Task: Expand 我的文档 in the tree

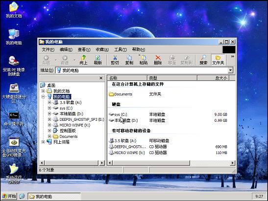Action: click(43, 91)
